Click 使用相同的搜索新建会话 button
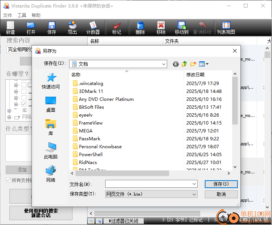 (x=41, y=213)
